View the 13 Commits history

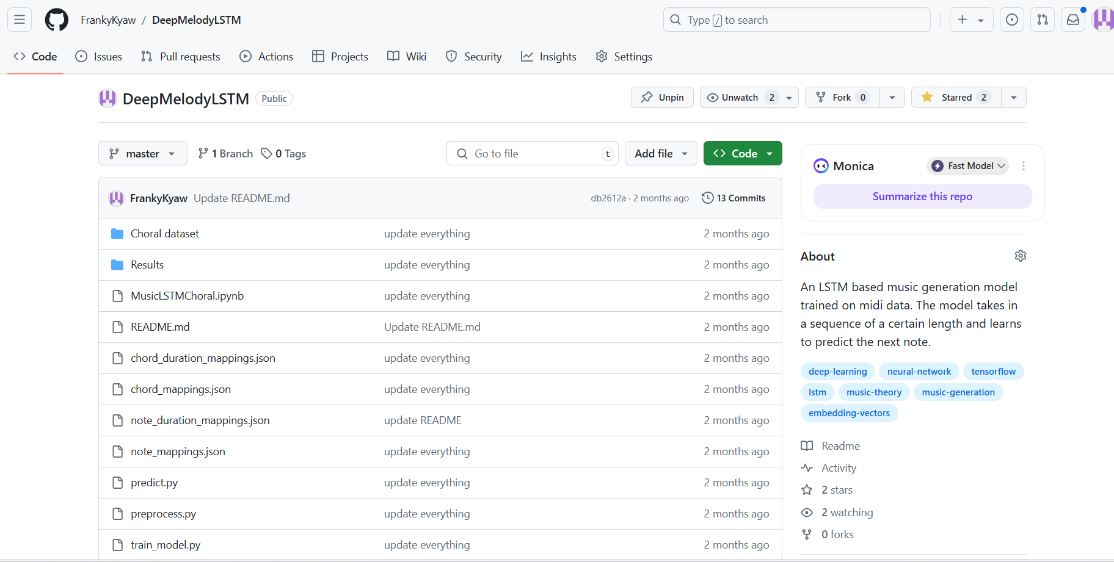tap(734, 198)
